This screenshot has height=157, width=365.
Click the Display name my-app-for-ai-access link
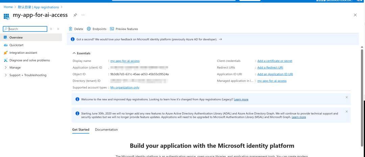[x=125, y=61]
